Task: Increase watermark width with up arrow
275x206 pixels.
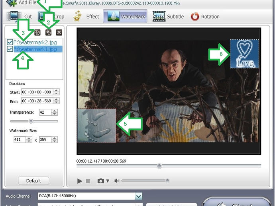Action: point(29,138)
